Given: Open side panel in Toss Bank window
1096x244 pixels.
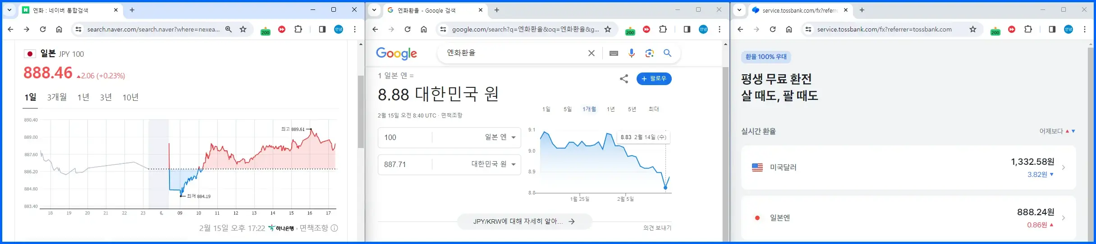Looking at the screenshot, I should pos(1052,29).
